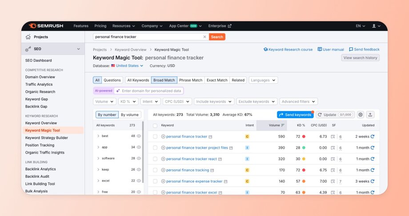Open the Intent filter dropdown

151,101
